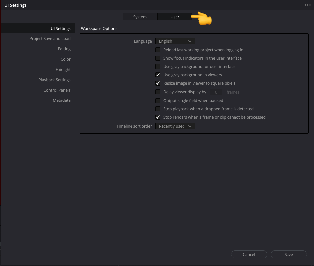Enable focus indicators in the user interface
The width and height of the screenshot is (314, 266).
pyautogui.click(x=158, y=58)
